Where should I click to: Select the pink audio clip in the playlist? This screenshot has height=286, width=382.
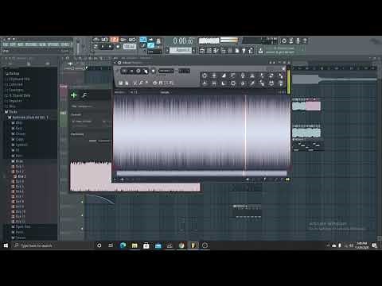coord(313,106)
